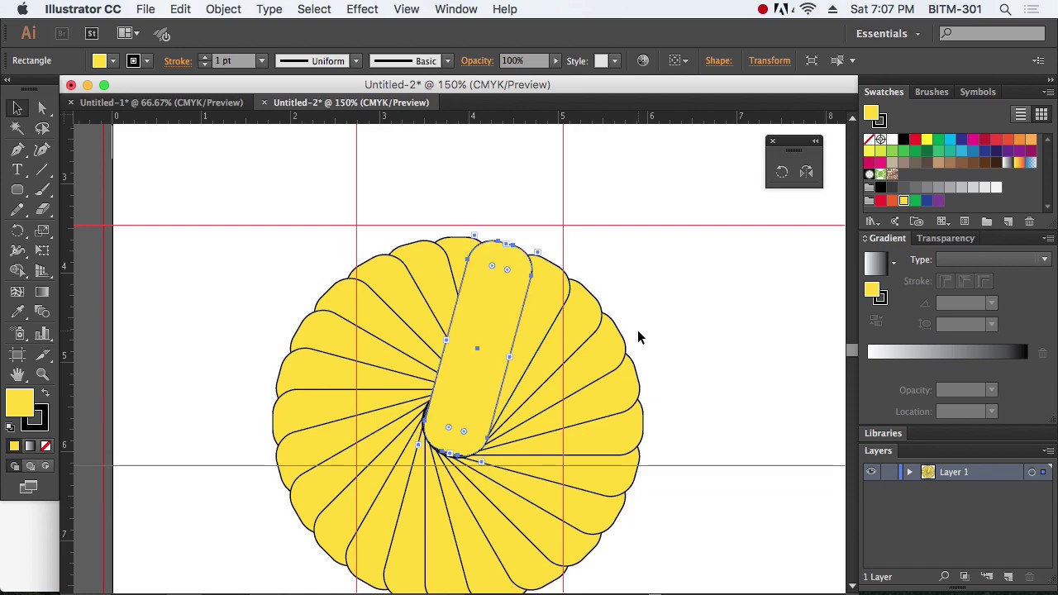Set paint mode to Color

tap(14, 446)
